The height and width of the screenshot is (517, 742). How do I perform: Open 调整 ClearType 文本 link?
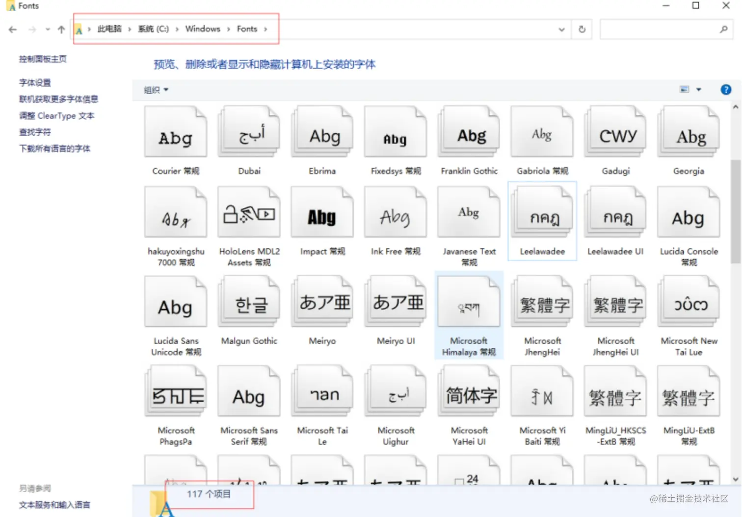click(56, 116)
